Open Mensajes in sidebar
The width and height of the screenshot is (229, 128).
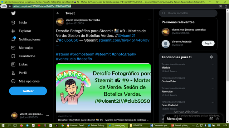pos(26,48)
